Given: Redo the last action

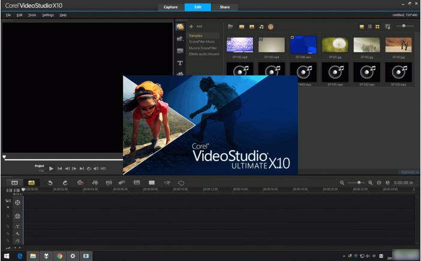Looking at the screenshot, I should [x=65, y=183].
